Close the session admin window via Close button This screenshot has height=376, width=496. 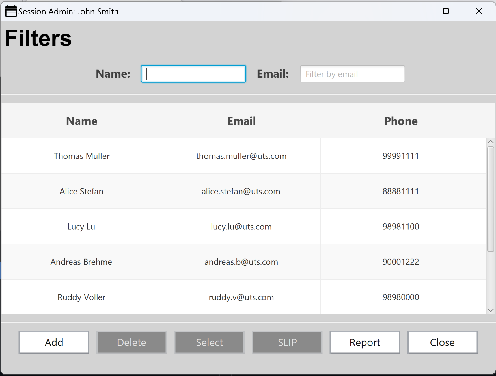pos(443,342)
